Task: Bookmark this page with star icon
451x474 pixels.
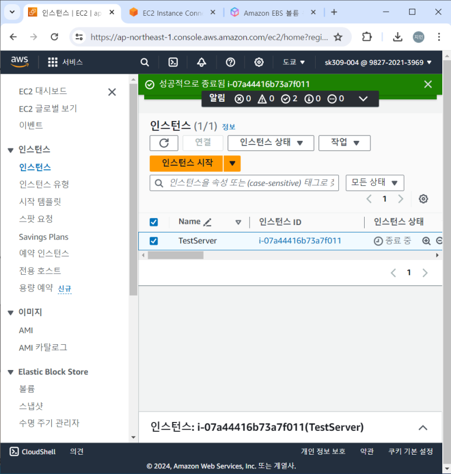Action: point(338,37)
